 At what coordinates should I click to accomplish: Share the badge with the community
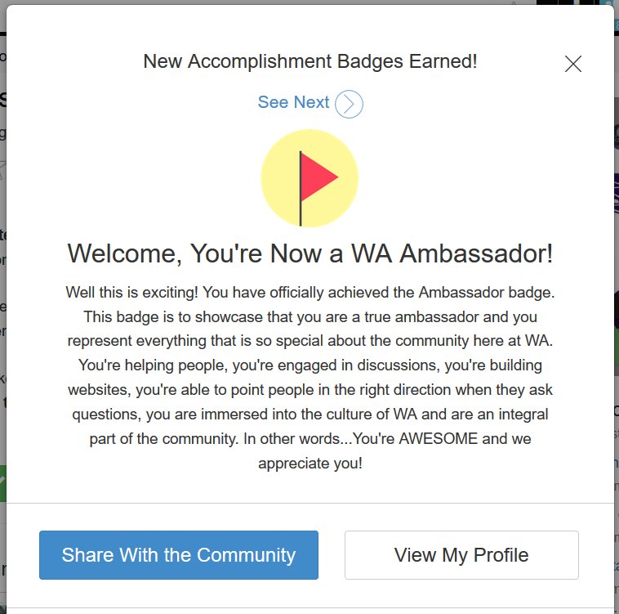pyautogui.click(x=179, y=555)
